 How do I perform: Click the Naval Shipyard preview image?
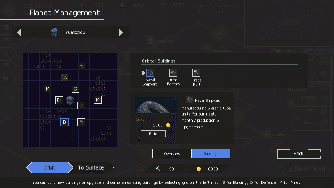[156, 105]
